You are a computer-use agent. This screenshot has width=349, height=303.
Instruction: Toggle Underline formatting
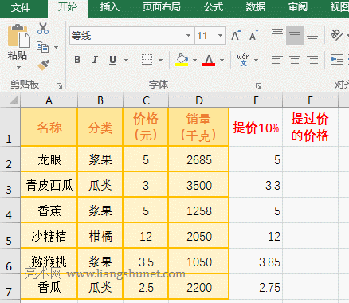coord(112,60)
